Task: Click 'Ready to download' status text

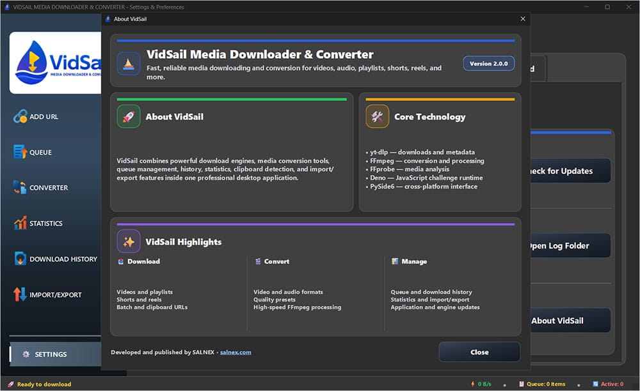Action: coord(44,384)
